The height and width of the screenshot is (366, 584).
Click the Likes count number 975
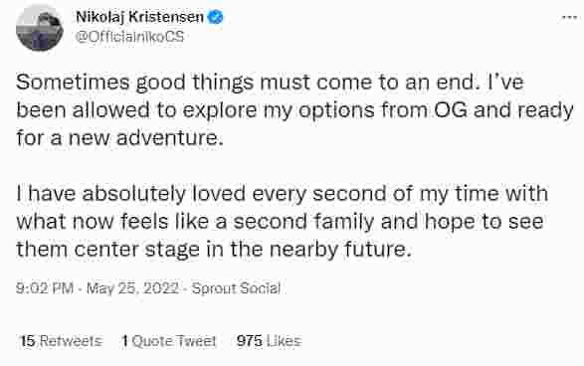pyautogui.click(x=249, y=341)
